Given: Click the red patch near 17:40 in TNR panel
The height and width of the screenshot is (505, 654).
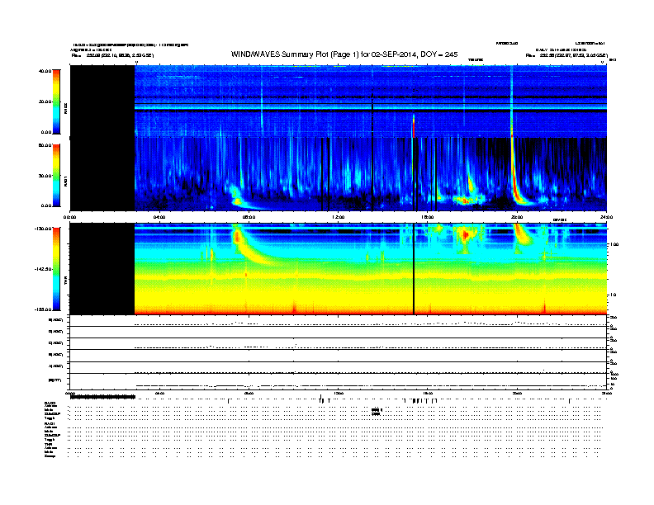Looking at the screenshot, I should [x=464, y=235].
